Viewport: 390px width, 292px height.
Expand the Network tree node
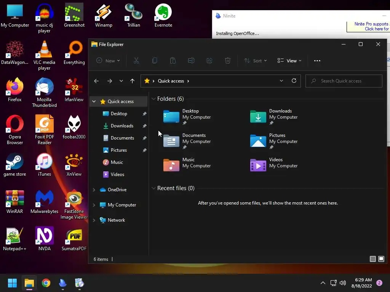click(94, 220)
